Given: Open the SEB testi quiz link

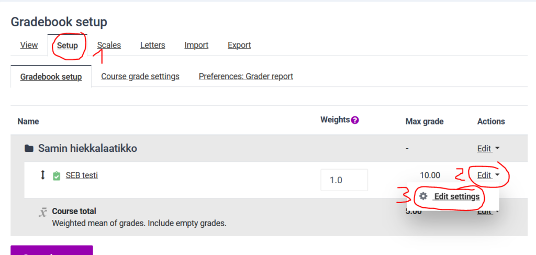Looking at the screenshot, I should pyautogui.click(x=82, y=175).
